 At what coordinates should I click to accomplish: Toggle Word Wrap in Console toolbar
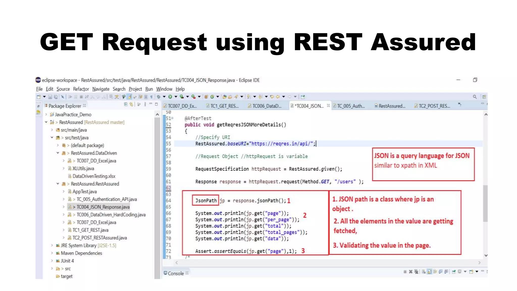(x=435, y=272)
